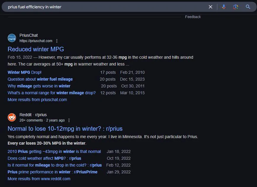257x187 pixels.
Task: Send feedback via the Feedback link
Action: (193, 17)
